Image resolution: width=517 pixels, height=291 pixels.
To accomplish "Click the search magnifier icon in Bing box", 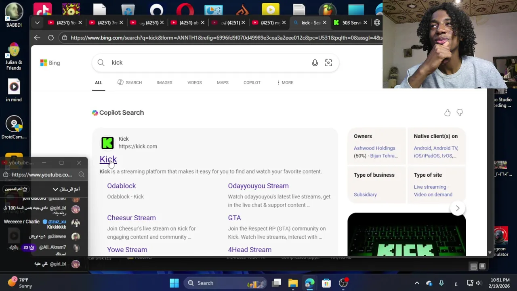I will [101, 63].
